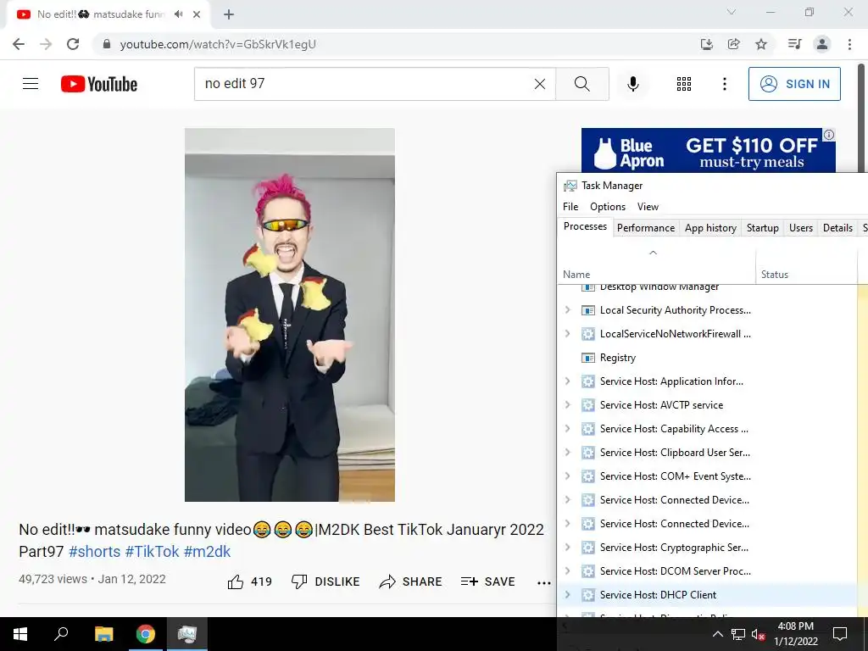Open more actions ellipsis under video
Image resolution: width=868 pixels, height=651 pixels.
[543, 582]
